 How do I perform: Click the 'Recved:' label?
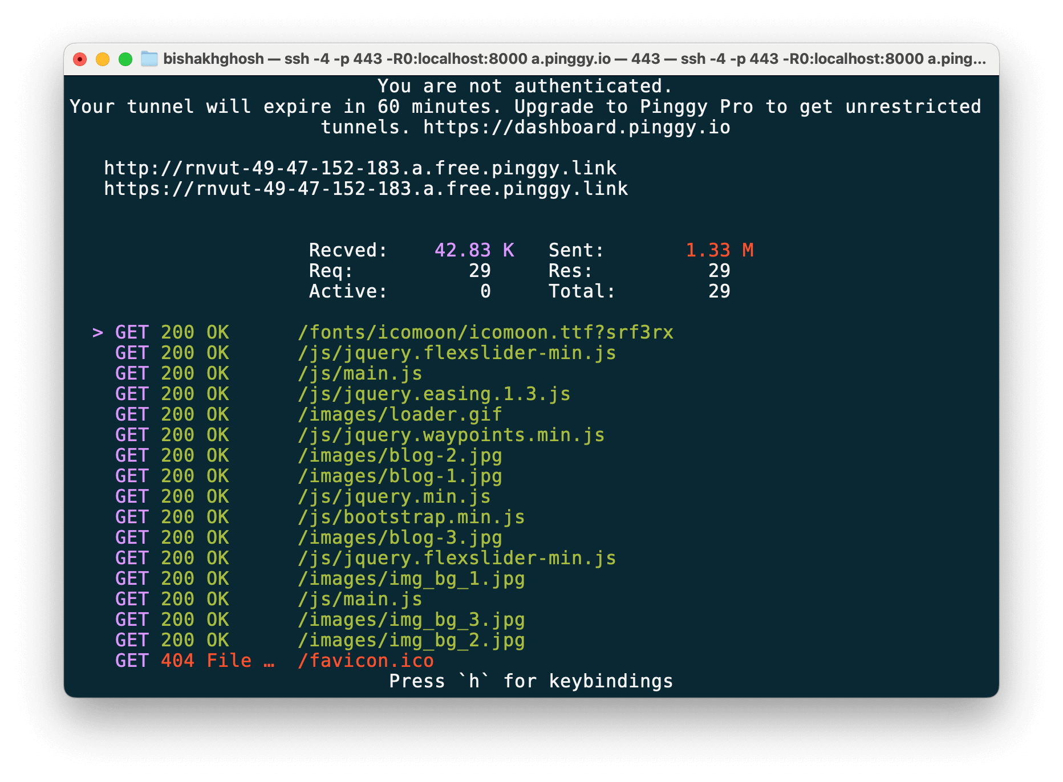[348, 250]
